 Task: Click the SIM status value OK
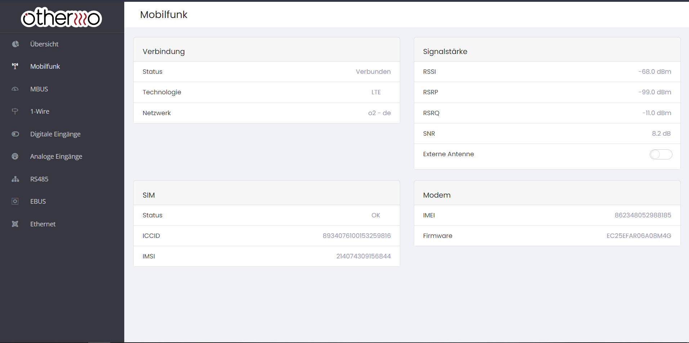(376, 215)
